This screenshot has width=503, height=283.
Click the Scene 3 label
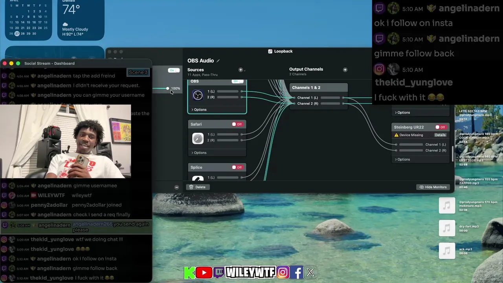coord(138,72)
